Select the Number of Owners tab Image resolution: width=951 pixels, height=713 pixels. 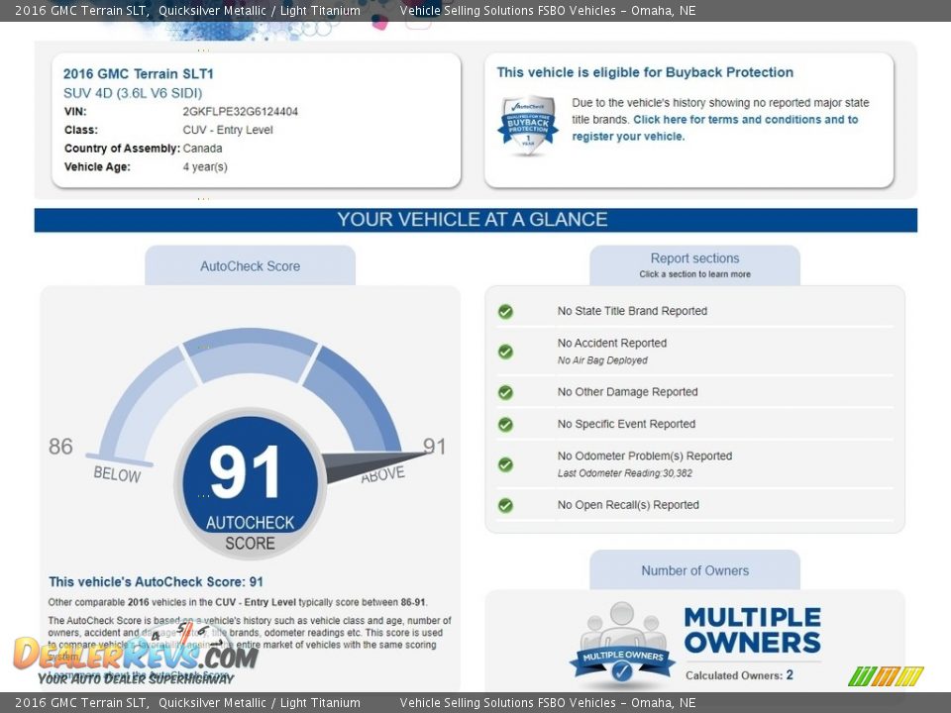point(694,570)
